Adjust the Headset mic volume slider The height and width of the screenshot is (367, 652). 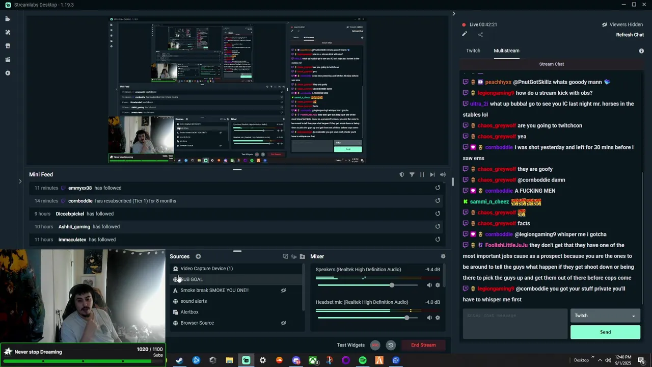click(x=406, y=318)
